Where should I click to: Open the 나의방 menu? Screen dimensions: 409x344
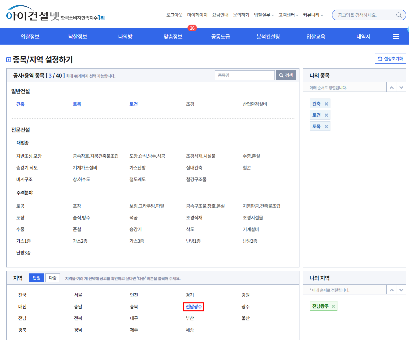[x=125, y=37]
